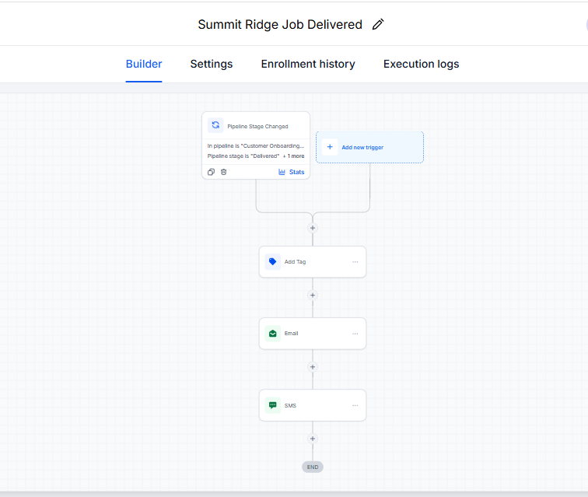Screen dimensions: 588x497
Task: Click the END node marker
Action: pos(313,467)
